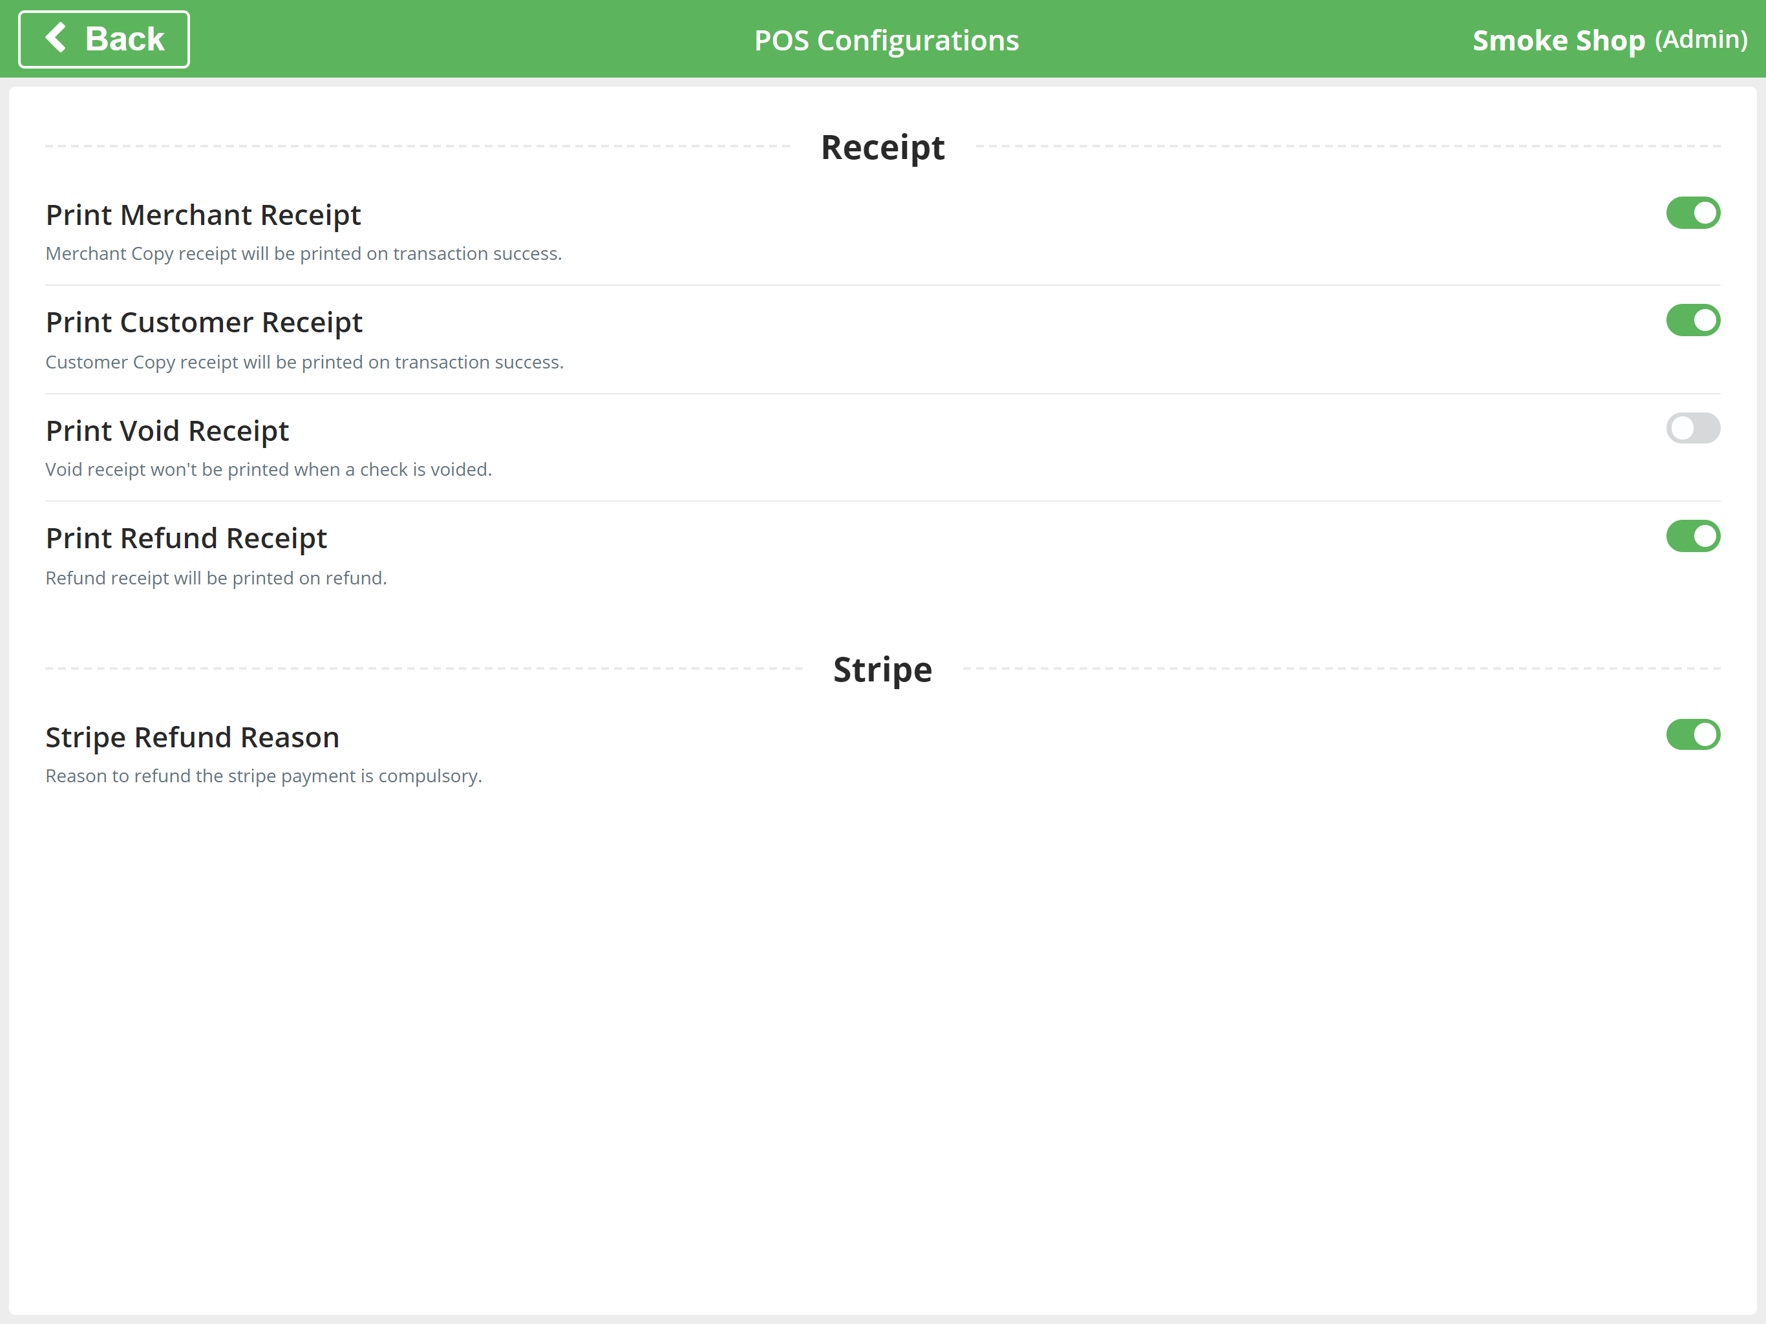Screen dimensions: 1766x1324
Task: Click the Smoke Shop store name
Action: click(x=1559, y=40)
